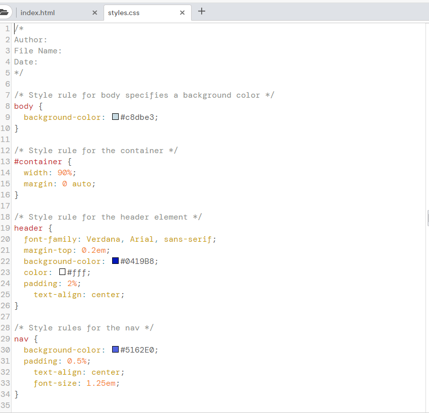Click the vertical scrollbar handle
Screen dimensions: 429x413
(427, 217)
